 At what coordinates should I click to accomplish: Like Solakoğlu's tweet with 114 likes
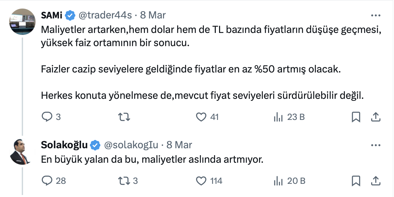[x=201, y=181]
